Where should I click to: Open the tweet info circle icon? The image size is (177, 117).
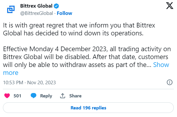click(170, 82)
